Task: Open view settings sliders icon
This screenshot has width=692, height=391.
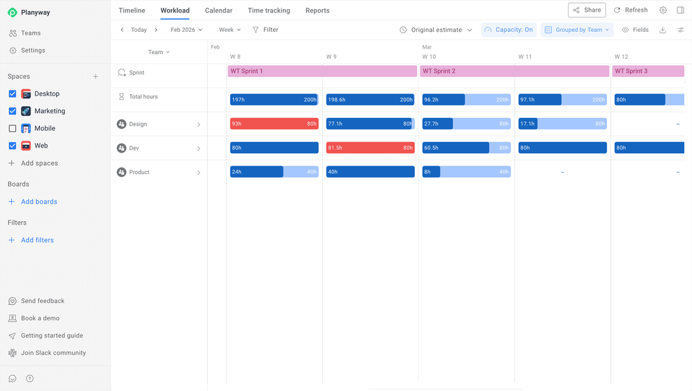Action: point(681,30)
